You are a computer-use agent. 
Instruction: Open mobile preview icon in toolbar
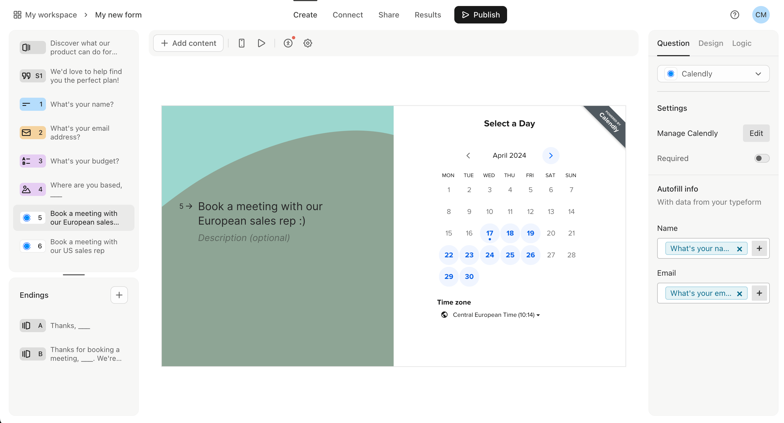tap(241, 43)
